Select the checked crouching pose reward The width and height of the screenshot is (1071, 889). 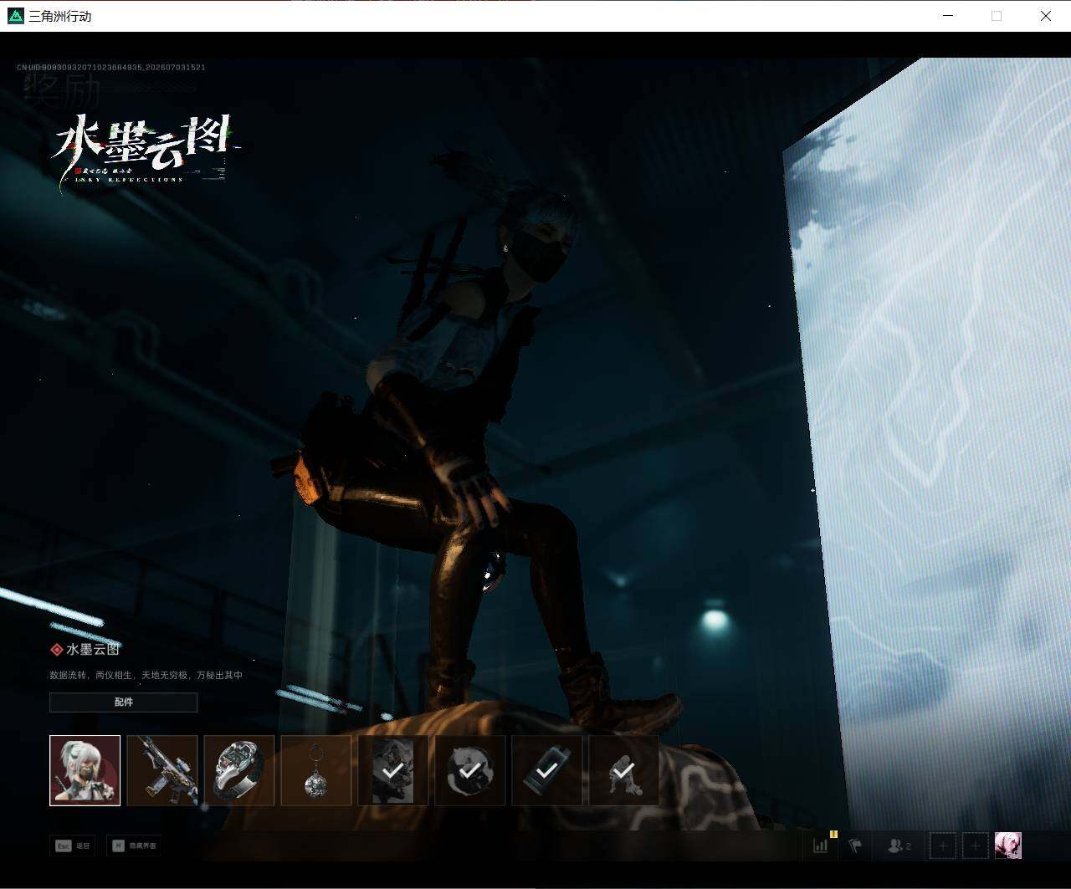coord(624,770)
